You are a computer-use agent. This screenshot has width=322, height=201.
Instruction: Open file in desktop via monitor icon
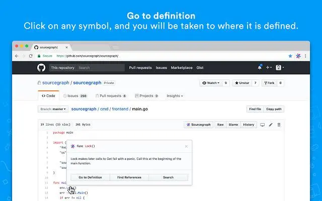(x=262, y=125)
